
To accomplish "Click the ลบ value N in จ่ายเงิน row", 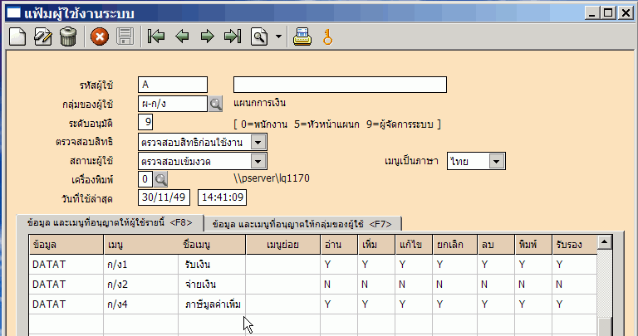I will (x=496, y=285).
